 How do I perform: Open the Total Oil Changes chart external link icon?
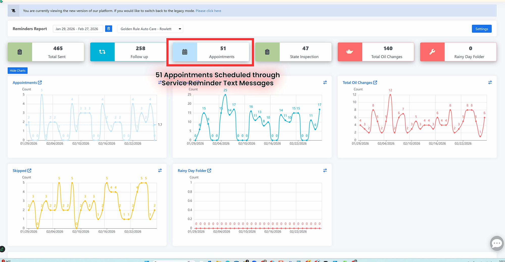pyautogui.click(x=375, y=83)
